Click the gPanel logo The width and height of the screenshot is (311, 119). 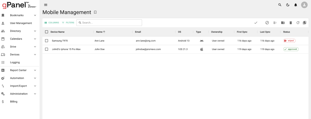coord(19,5)
